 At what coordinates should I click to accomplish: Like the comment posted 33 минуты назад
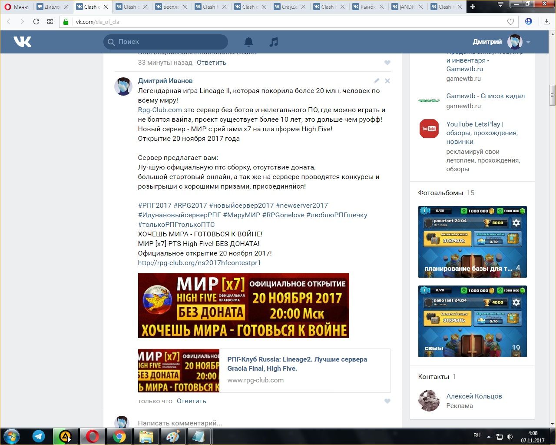click(387, 63)
